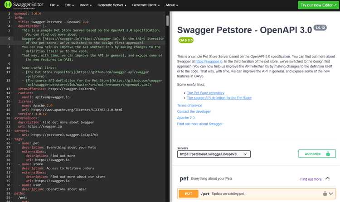Open the File menu
Viewport: 340px width, 202px height.
tap(54, 5)
